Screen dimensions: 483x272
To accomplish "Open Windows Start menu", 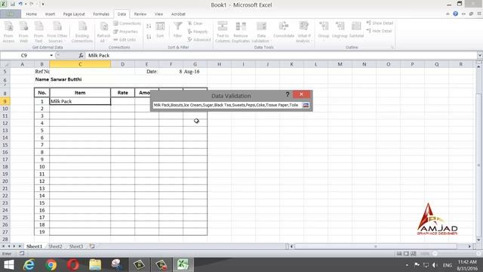I will click(9, 265).
